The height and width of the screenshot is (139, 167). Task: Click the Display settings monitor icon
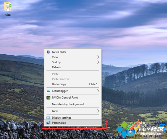pos(48,118)
